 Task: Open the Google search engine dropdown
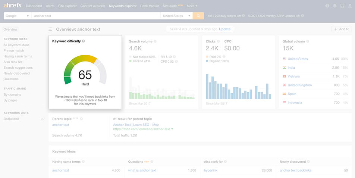18,16
